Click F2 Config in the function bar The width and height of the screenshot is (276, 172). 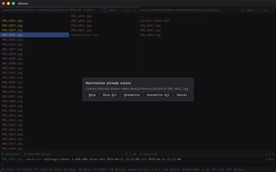[x=24, y=170]
